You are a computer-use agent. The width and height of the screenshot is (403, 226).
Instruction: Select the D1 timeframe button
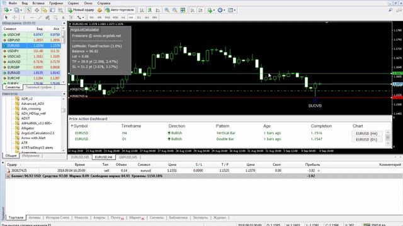(139, 18)
